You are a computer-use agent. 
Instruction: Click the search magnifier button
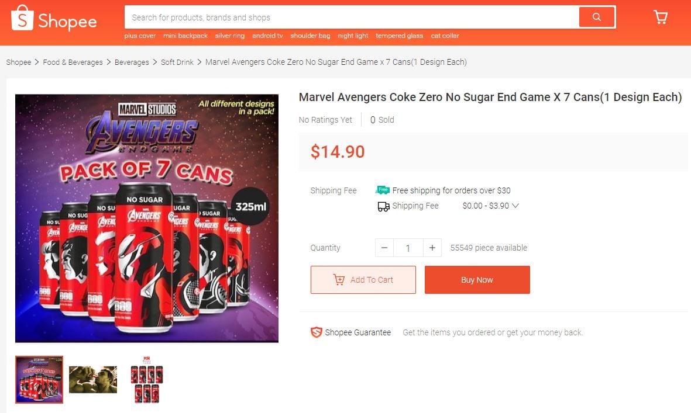click(x=596, y=18)
